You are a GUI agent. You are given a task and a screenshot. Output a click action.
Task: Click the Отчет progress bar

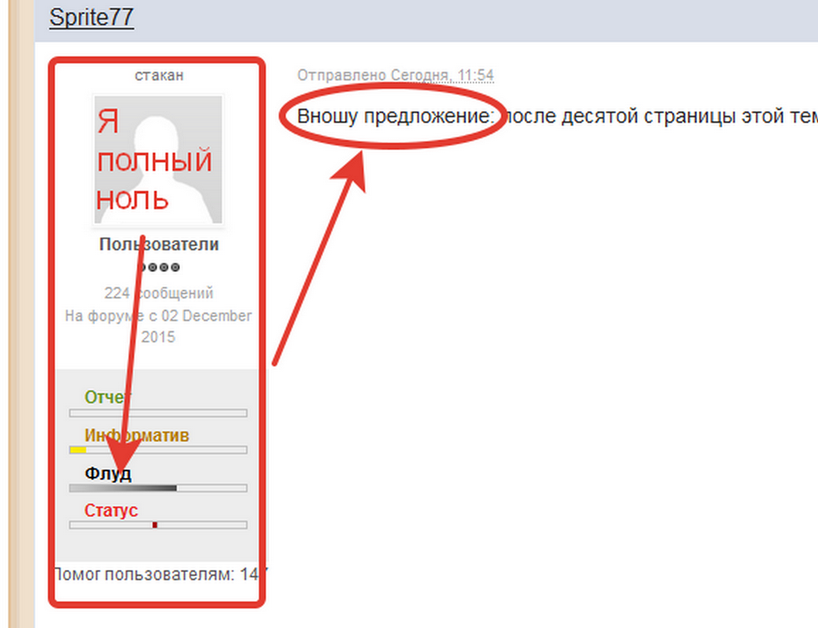(158, 413)
